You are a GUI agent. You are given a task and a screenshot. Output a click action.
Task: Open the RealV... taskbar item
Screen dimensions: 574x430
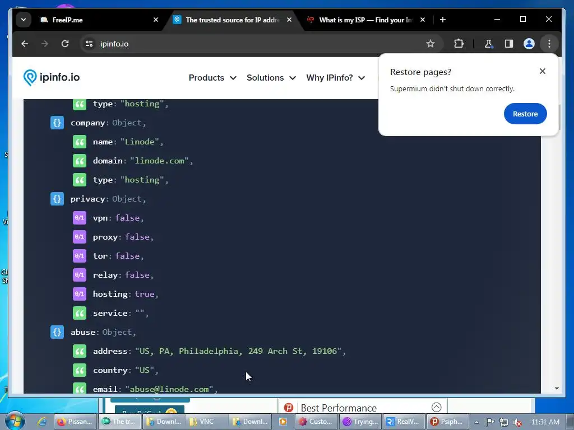click(404, 422)
